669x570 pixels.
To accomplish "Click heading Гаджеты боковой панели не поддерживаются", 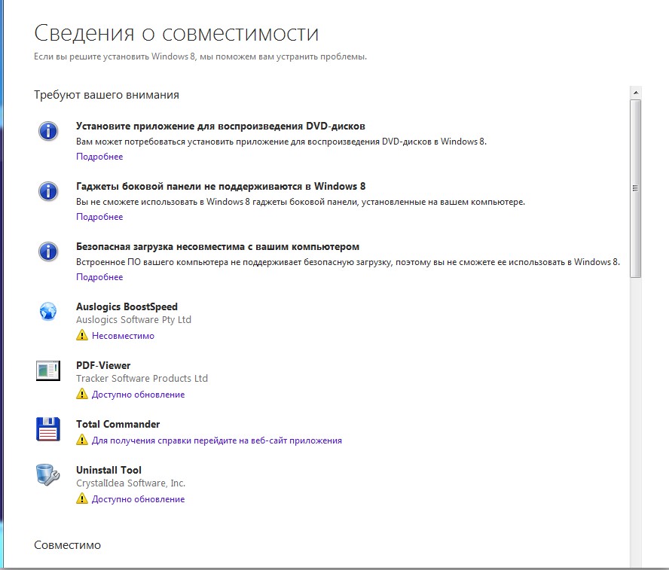I will click(221, 186).
